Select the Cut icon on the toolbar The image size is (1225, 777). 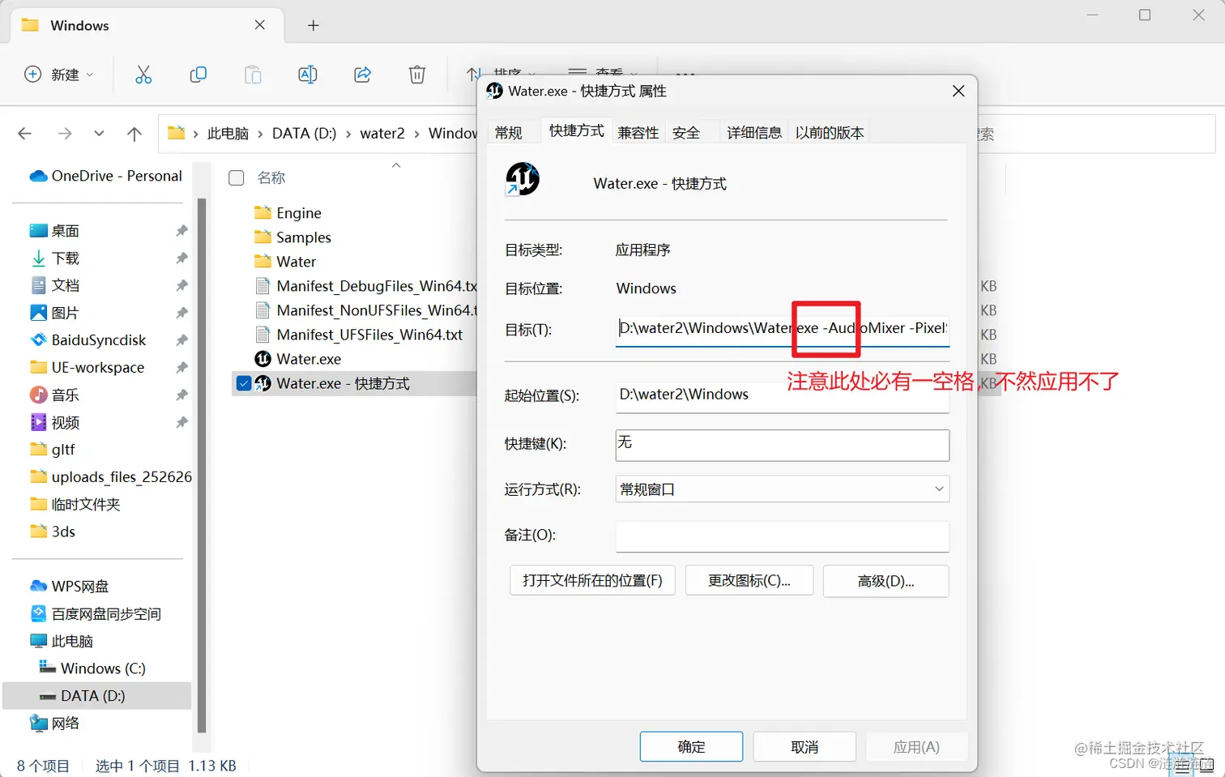click(143, 74)
